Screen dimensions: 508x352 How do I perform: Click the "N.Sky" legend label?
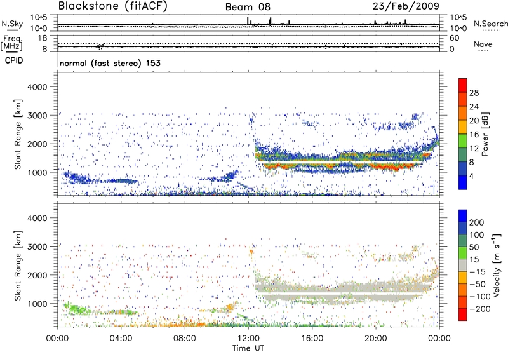coord(12,24)
